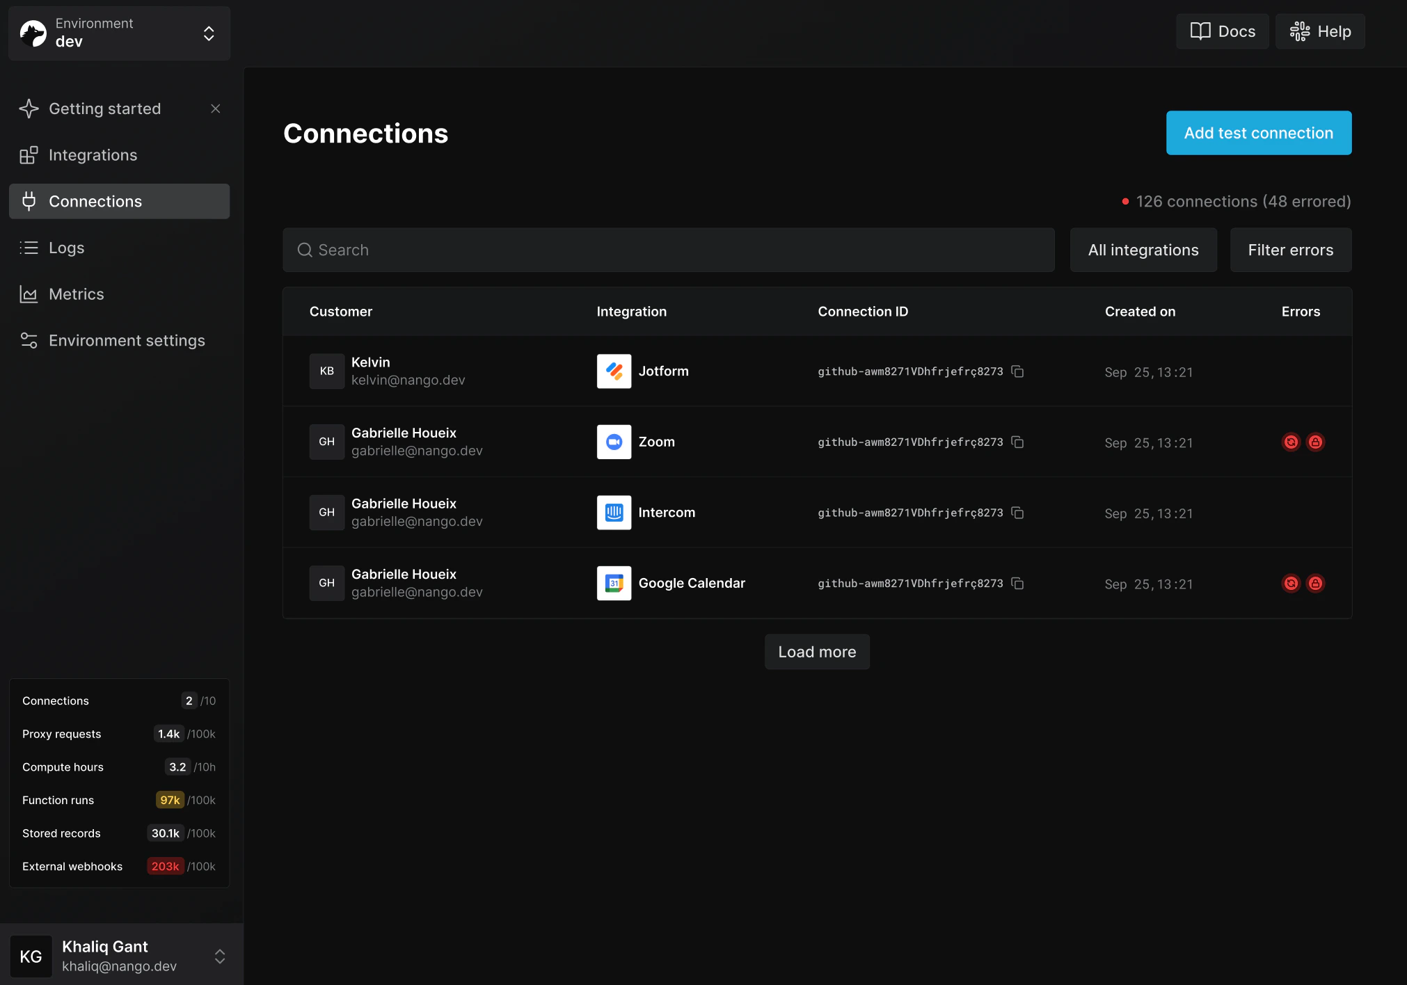Copy the Jotform row's connection ID
The height and width of the screenshot is (985, 1407).
[x=1017, y=371]
